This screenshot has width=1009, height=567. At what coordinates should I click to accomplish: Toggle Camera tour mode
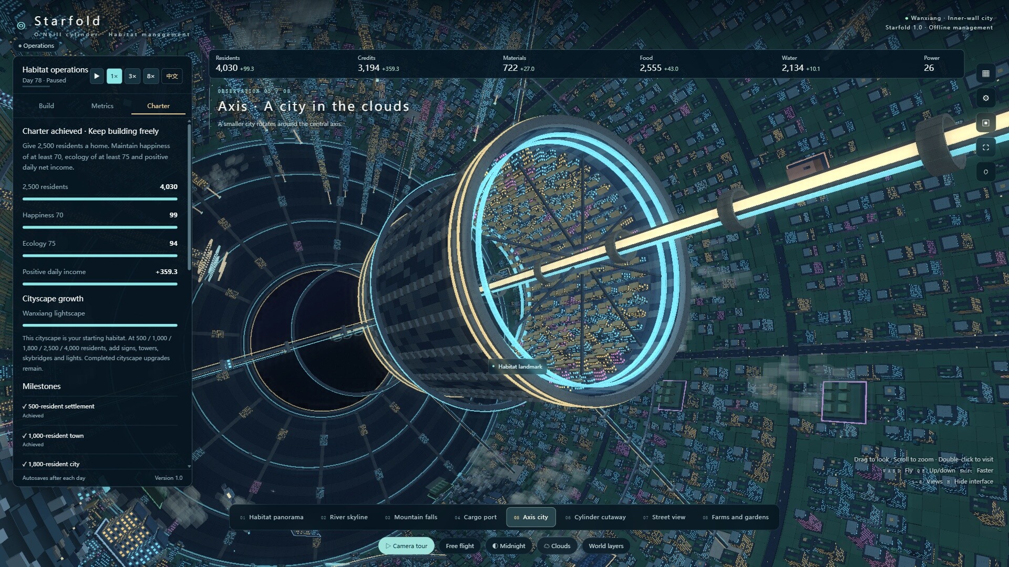[406, 546]
